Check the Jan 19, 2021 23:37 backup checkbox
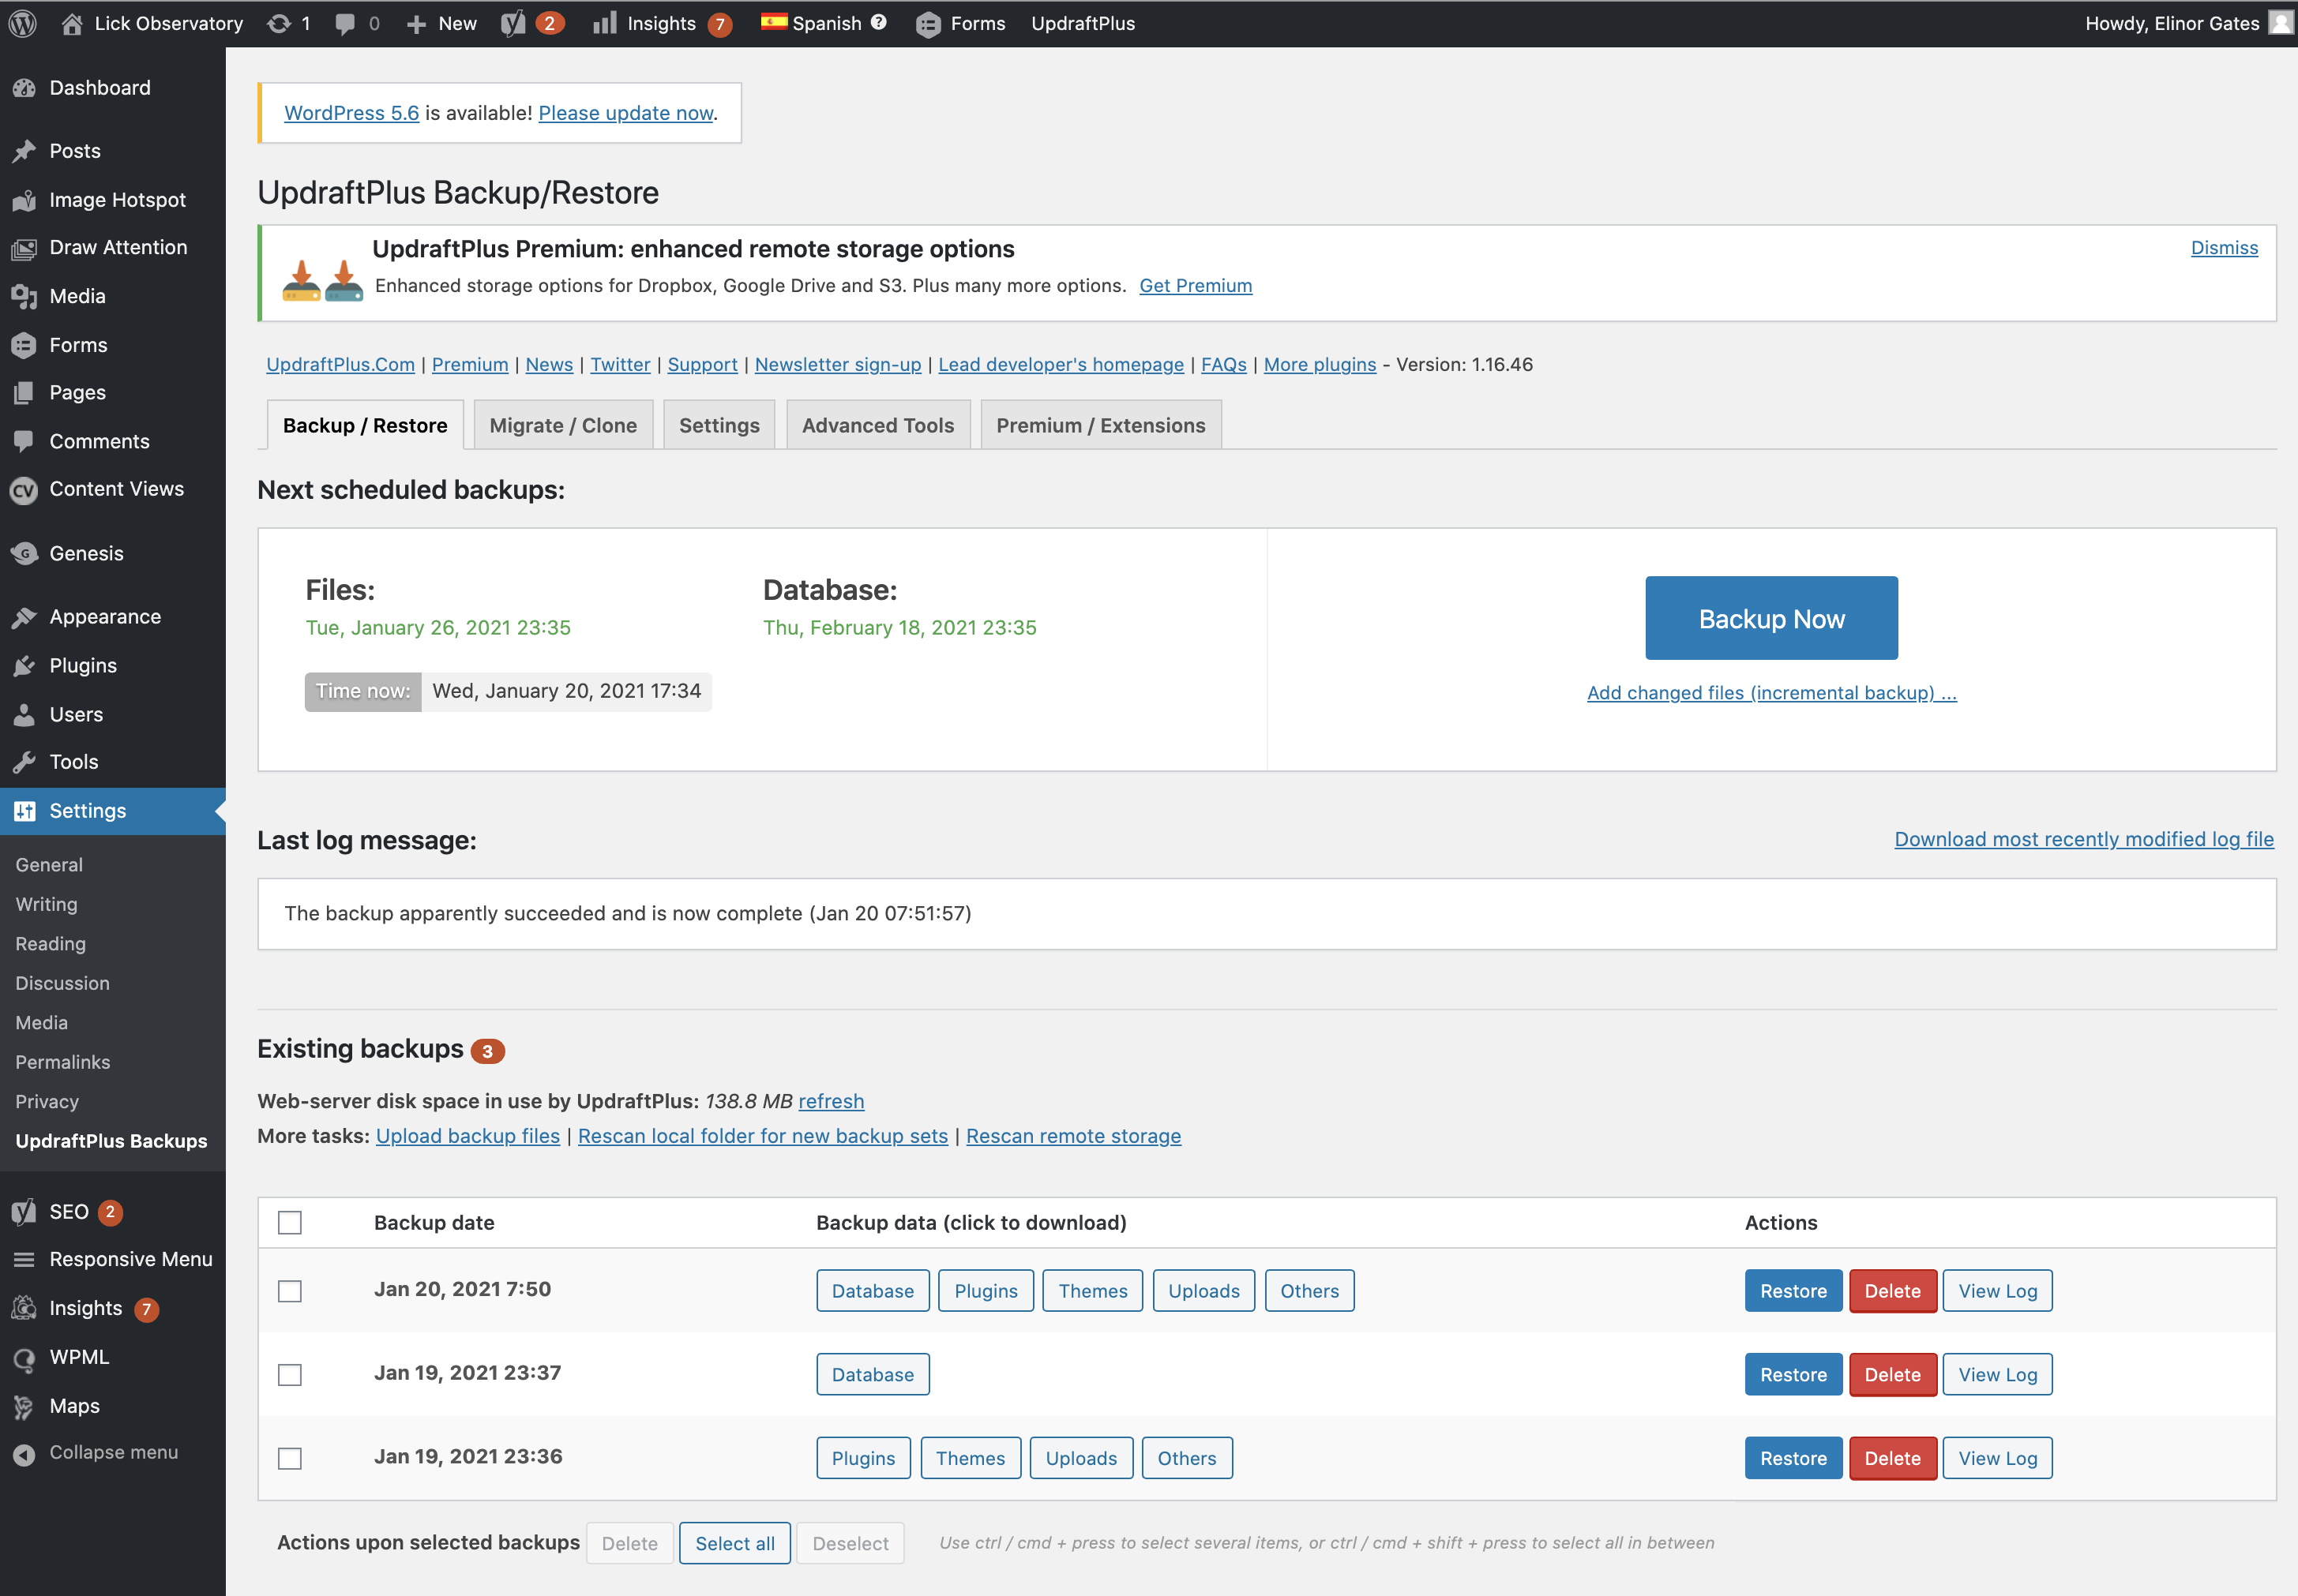2298x1596 pixels. (x=290, y=1375)
